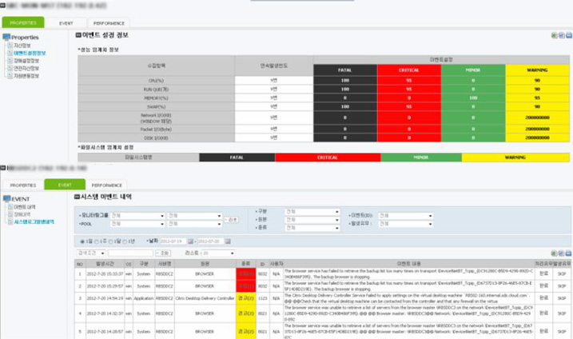Open the 원본 filter dropdown

pyautogui.click(x=312, y=220)
